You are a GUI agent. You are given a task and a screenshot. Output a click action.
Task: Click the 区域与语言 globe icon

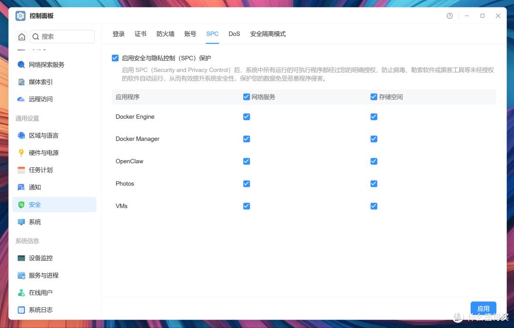pyautogui.click(x=21, y=135)
